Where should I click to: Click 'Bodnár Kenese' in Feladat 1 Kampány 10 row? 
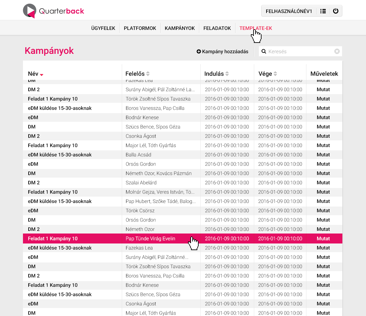coord(142,285)
